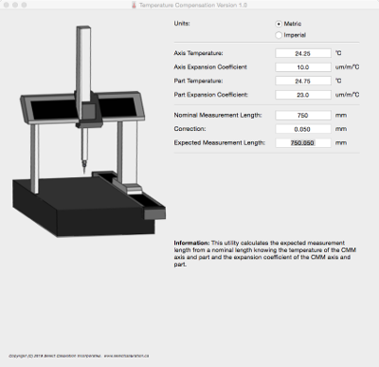The height and width of the screenshot is (367, 379).
Task: Open the website link in the copyright line
Action: coord(126,356)
